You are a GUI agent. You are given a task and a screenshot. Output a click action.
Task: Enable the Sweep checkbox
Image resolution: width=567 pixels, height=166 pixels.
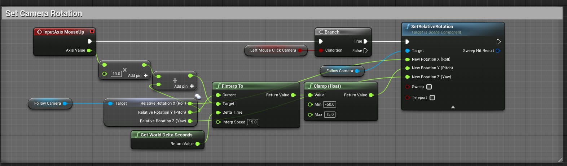pyautogui.click(x=429, y=87)
